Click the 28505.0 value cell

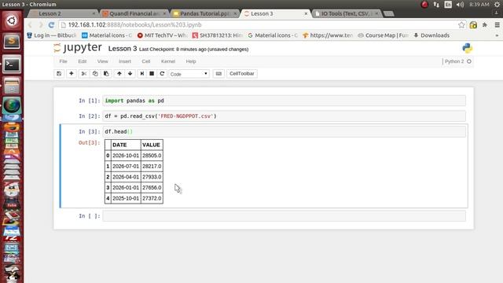[x=152, y=156]
